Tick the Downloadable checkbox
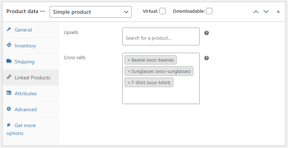The height and width of the screenshot is (148, 288). [x=209, y=11]
